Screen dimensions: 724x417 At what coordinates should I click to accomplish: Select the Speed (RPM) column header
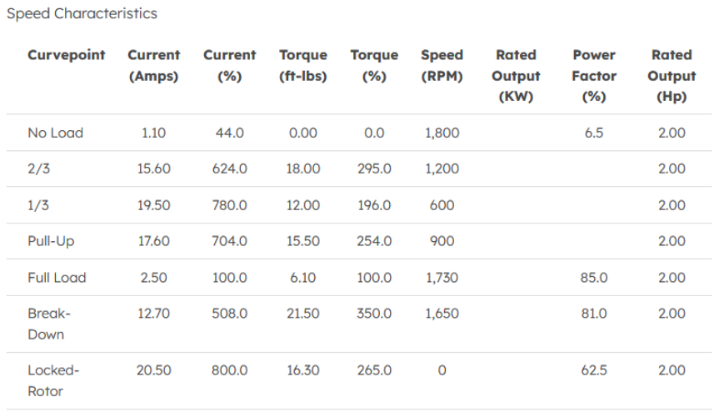tap(442, 65)
